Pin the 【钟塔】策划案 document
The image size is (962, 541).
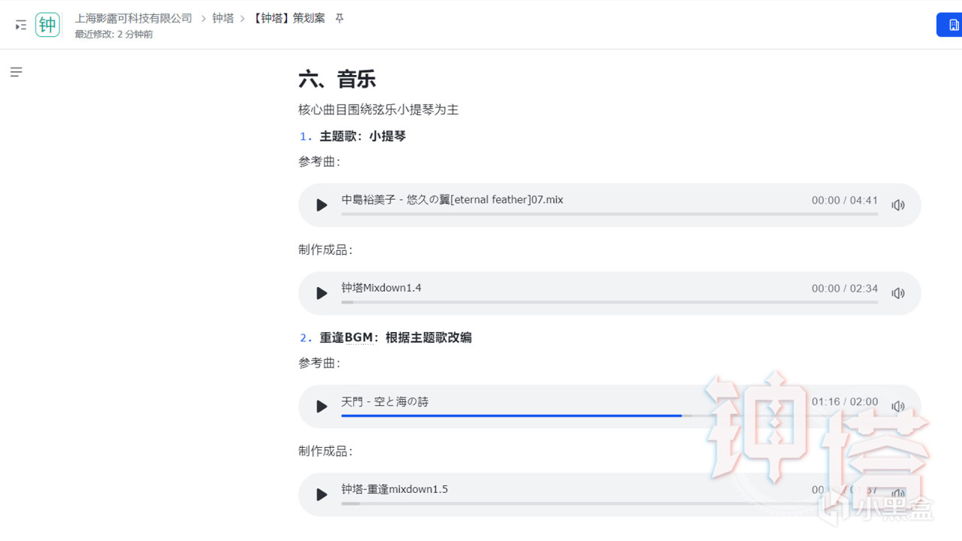coord(340,18)
